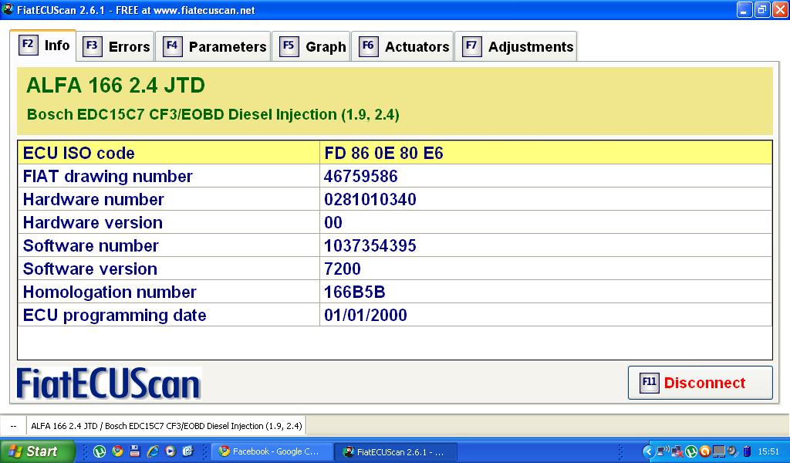Open the Graph tab
790x463 pixels.
(313, 47)
